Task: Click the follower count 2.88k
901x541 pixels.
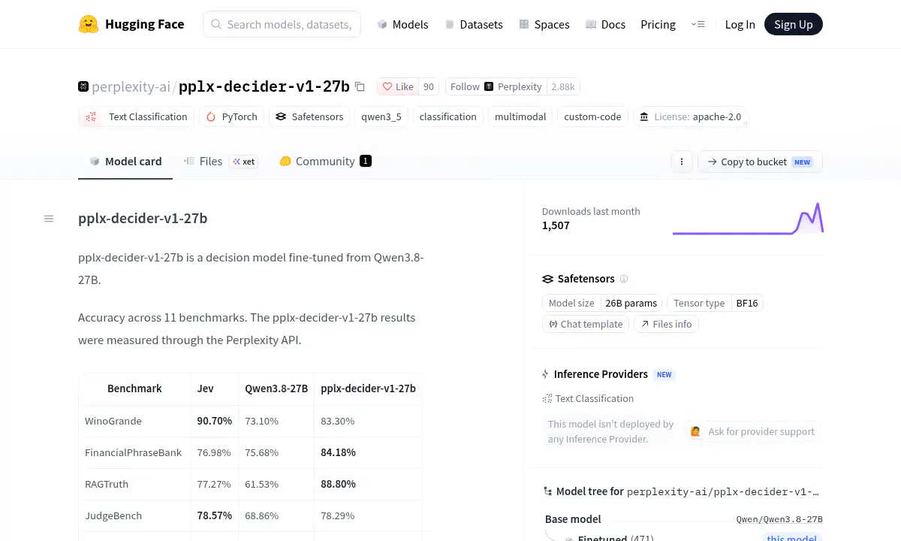Action: (563, 86)
